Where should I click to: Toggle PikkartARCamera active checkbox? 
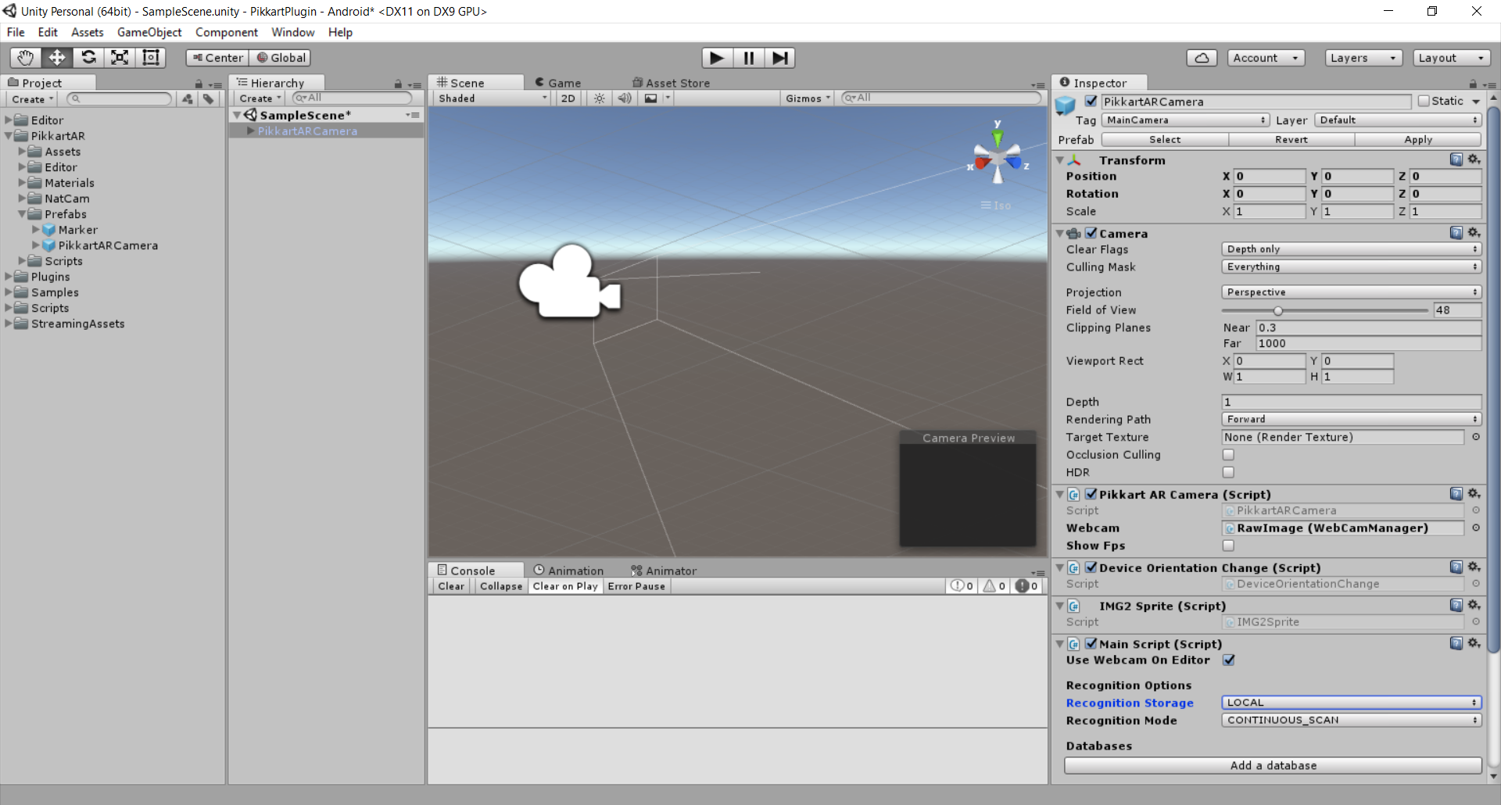coord(1091,101)
